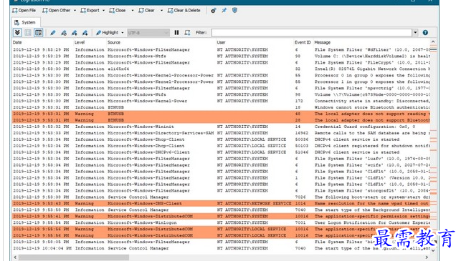Viewport: 461px width, 261px height.
Task: Click the horizontal scrollbar thumb
Action: pos(74,257)
